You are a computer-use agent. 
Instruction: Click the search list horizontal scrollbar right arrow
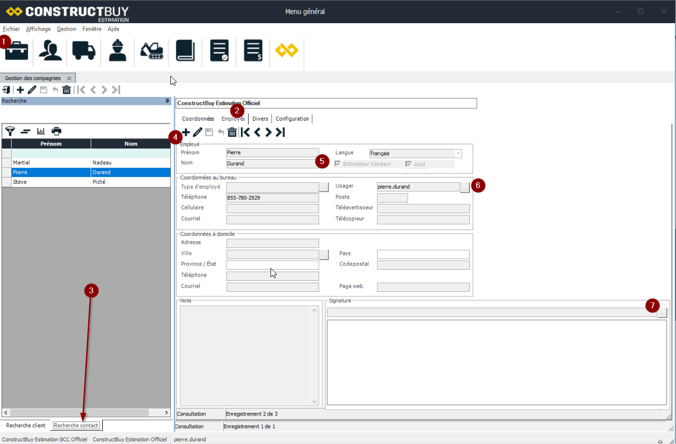[x=166, y=413]
